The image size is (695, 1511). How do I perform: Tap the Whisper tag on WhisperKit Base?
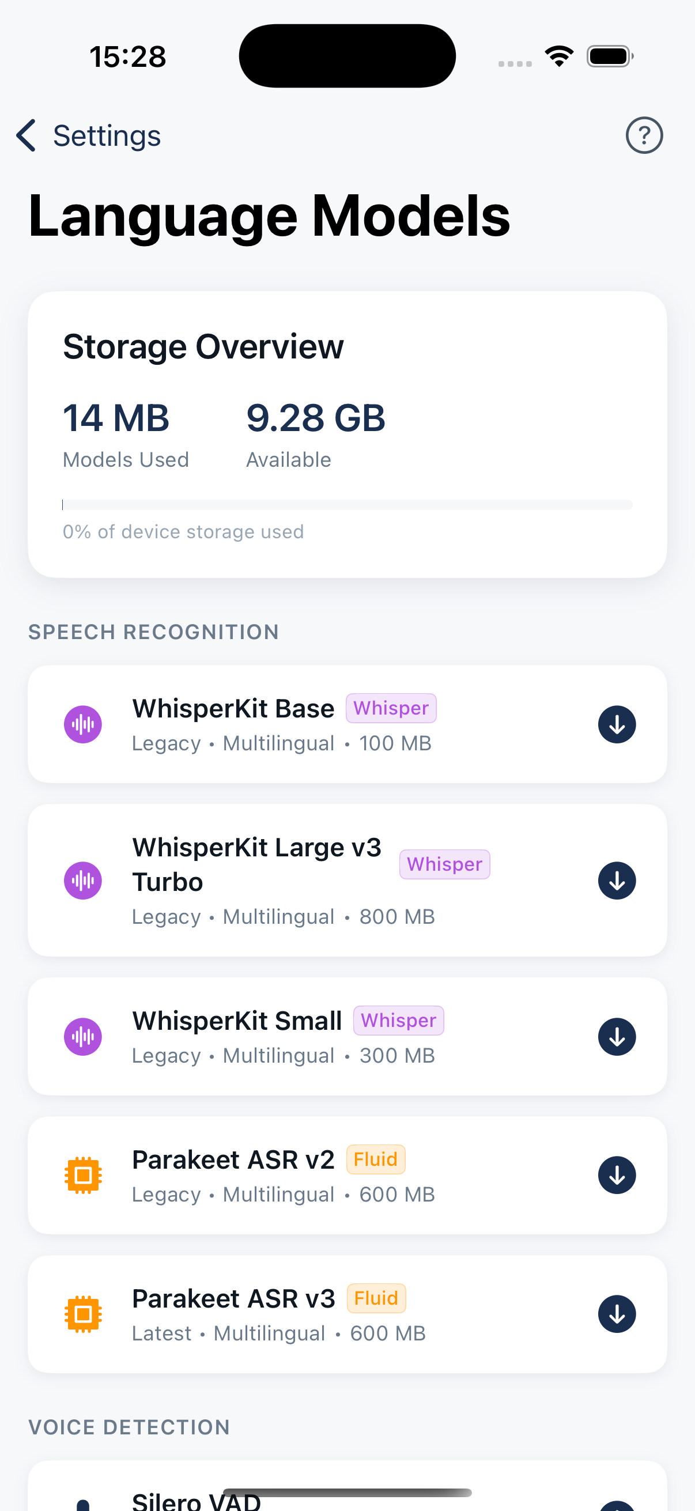pyautogui.click(x=391, y=709)
